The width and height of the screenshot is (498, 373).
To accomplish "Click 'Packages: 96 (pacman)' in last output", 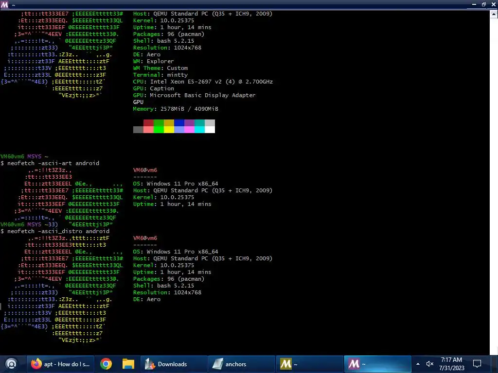I will (x=169, y=279).
